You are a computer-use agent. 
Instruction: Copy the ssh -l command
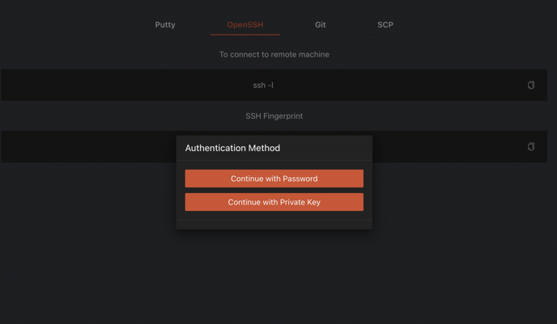click(x=531, y=85)
